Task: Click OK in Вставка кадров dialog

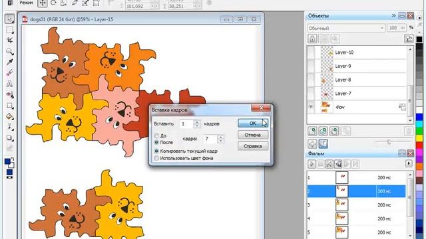Action: pos(253,123)
